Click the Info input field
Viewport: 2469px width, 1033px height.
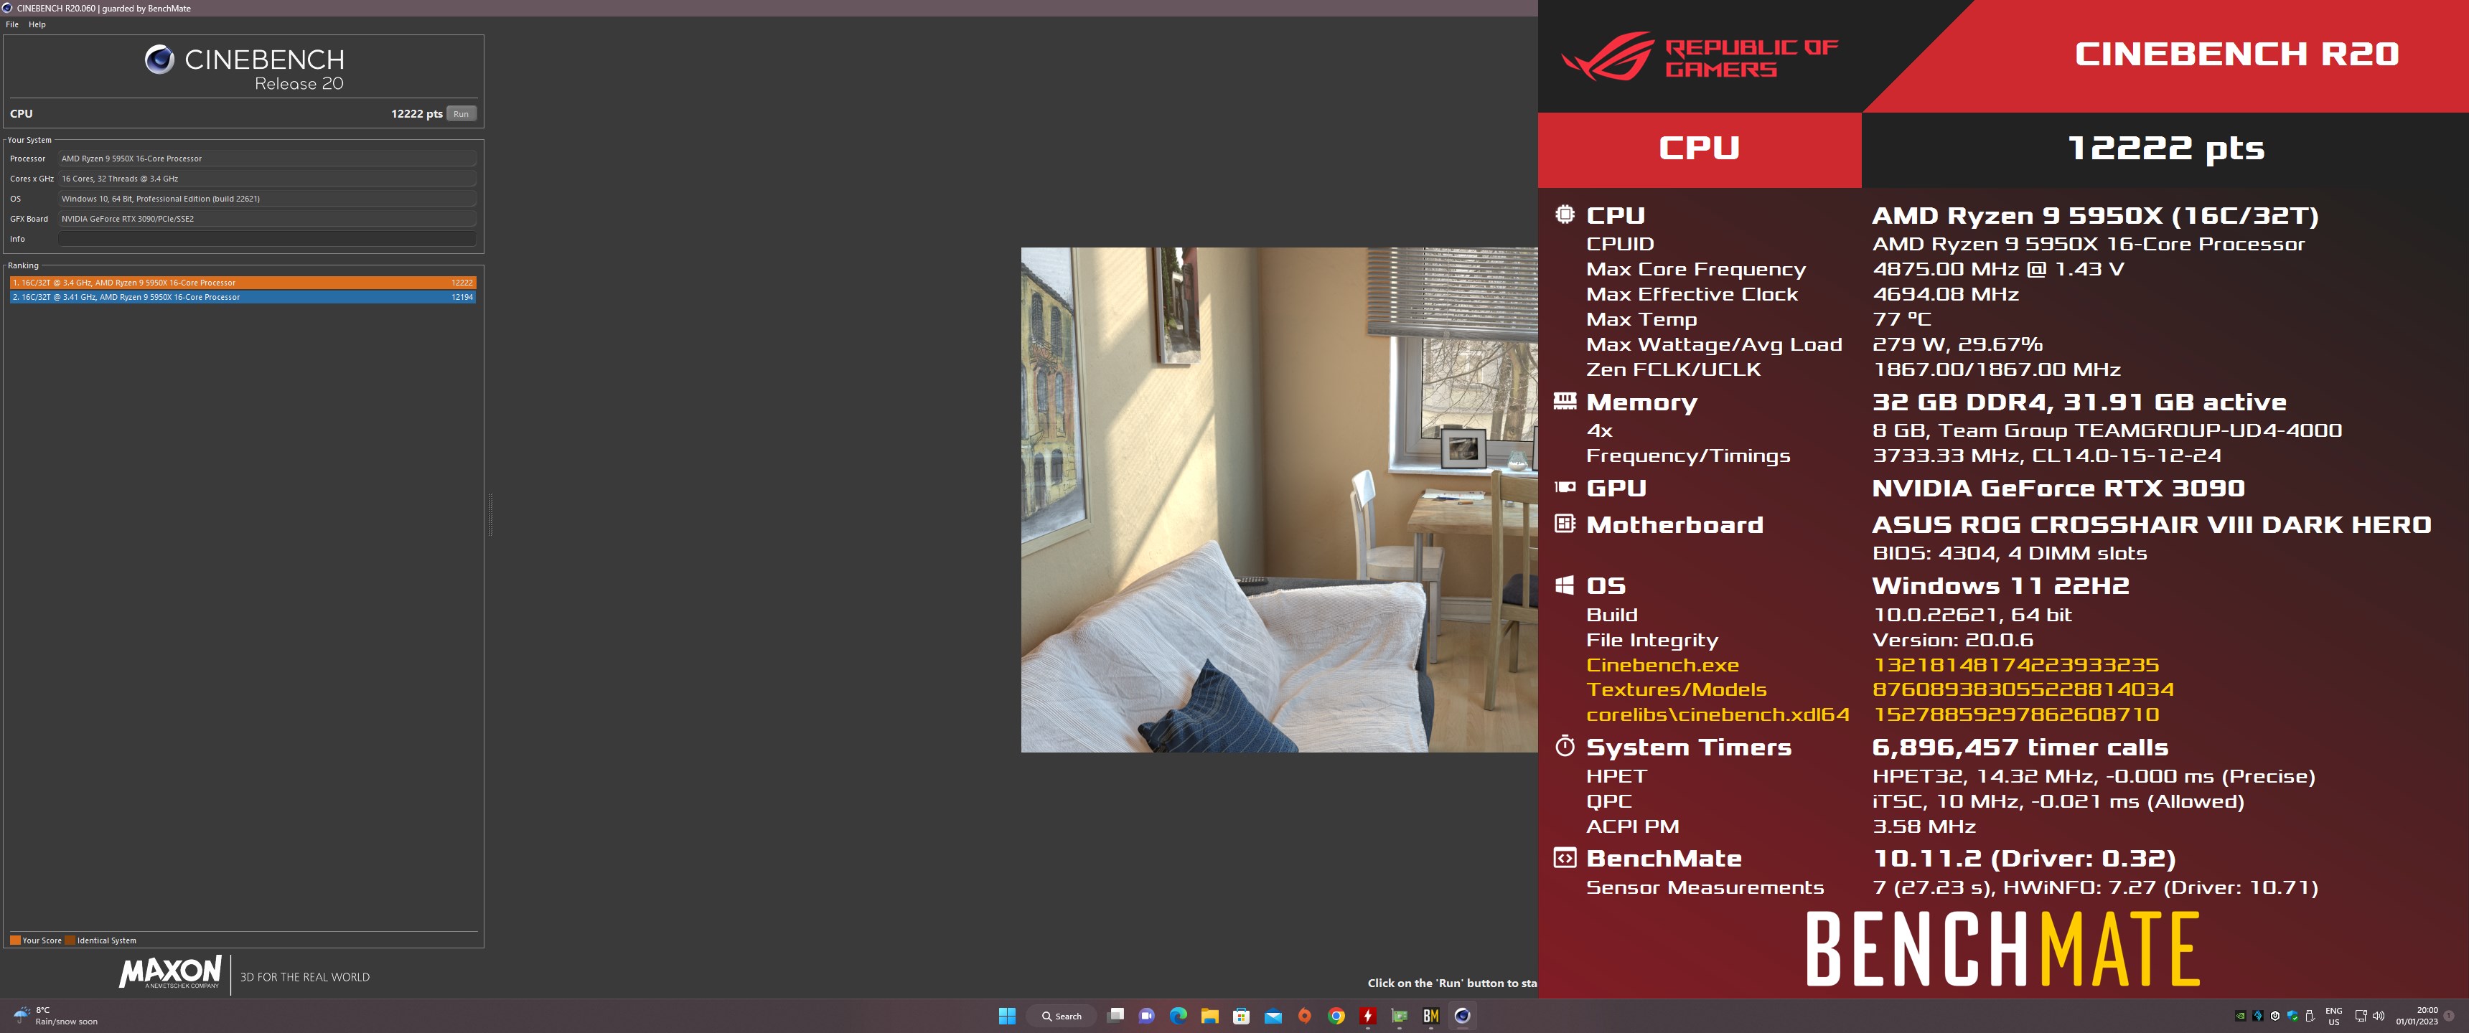pyautogui.click(x=268, y=239)
